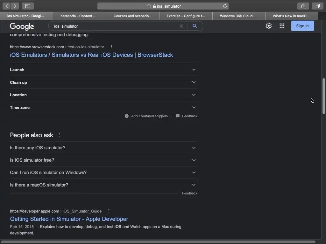Open developer.apple.com URL breadcrumb
The image size is (326, 244).
(x=56, y=211)
